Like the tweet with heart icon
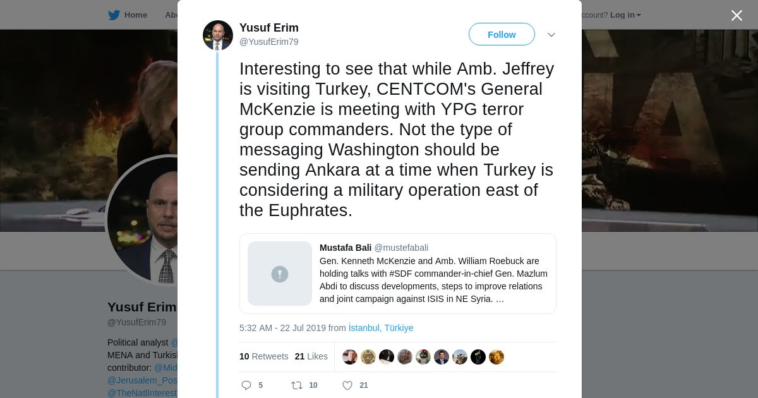758x398 pixels. click(347, 385)
